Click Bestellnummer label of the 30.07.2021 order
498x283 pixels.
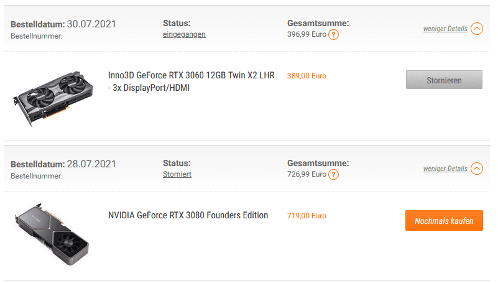tap(37, 36)
